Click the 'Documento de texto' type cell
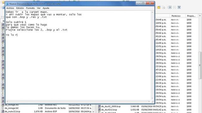 pos(55,108)
